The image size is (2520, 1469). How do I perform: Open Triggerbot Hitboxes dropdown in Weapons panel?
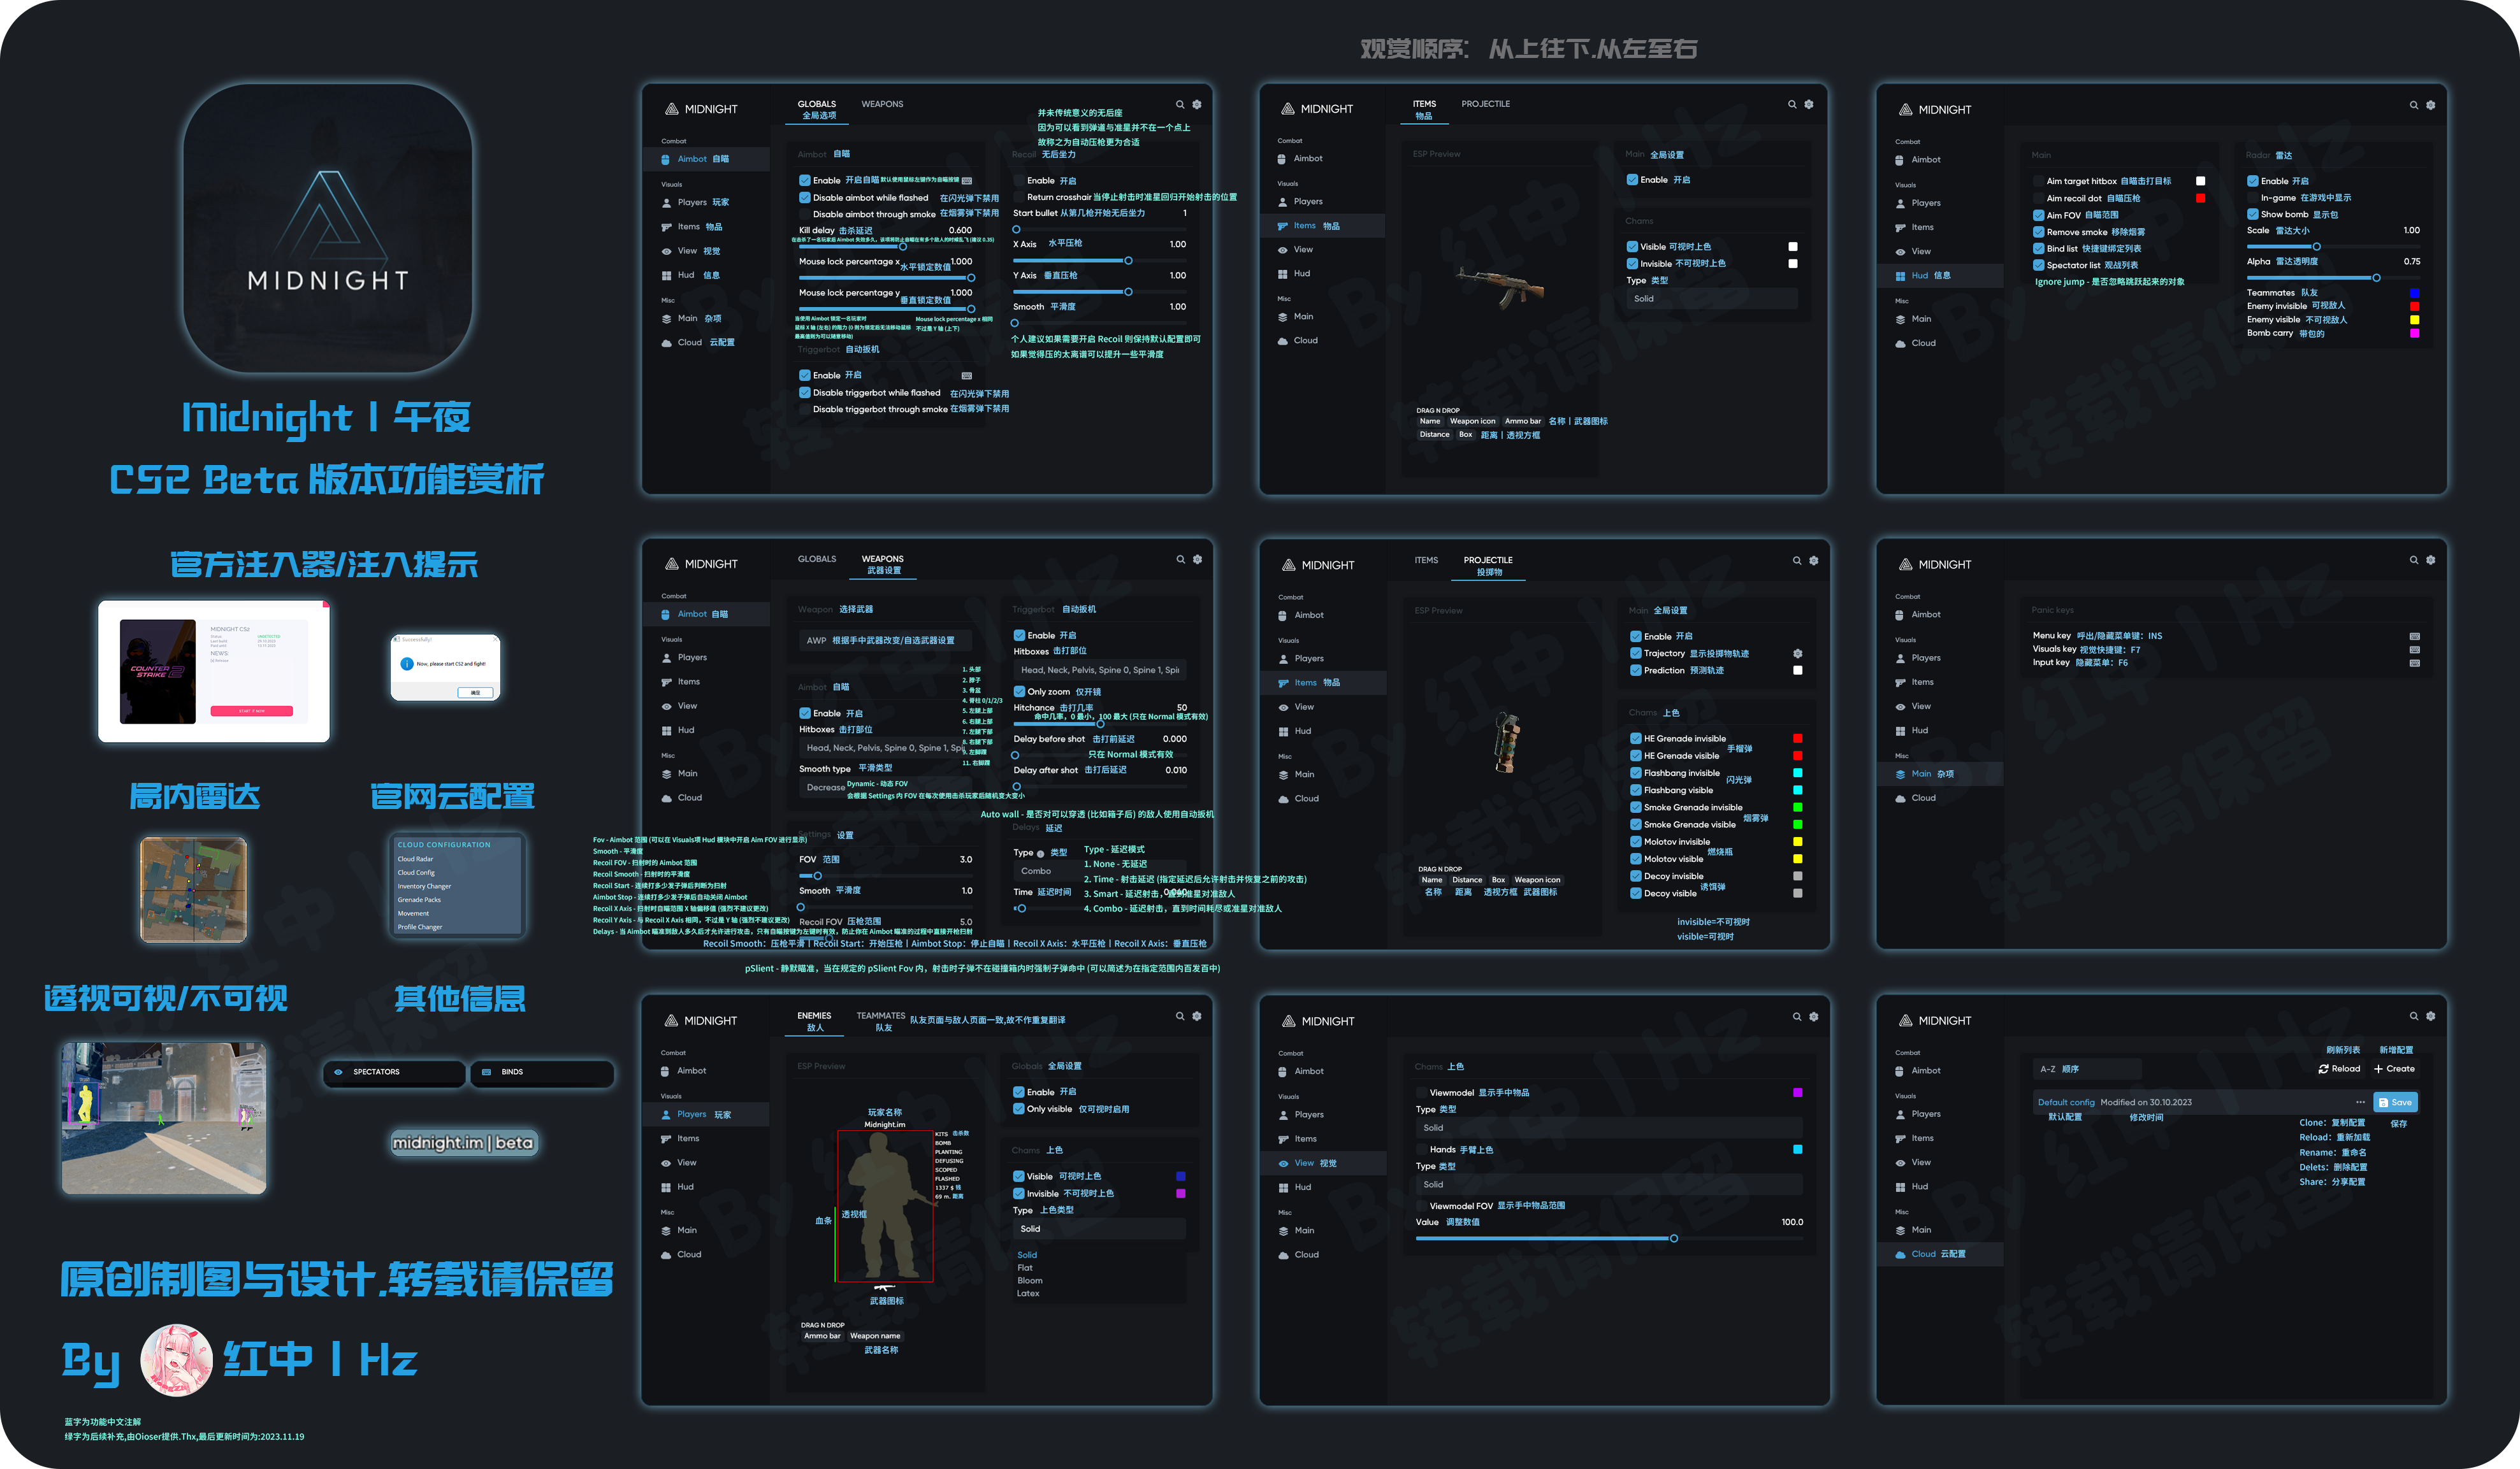click(1100, 671)
